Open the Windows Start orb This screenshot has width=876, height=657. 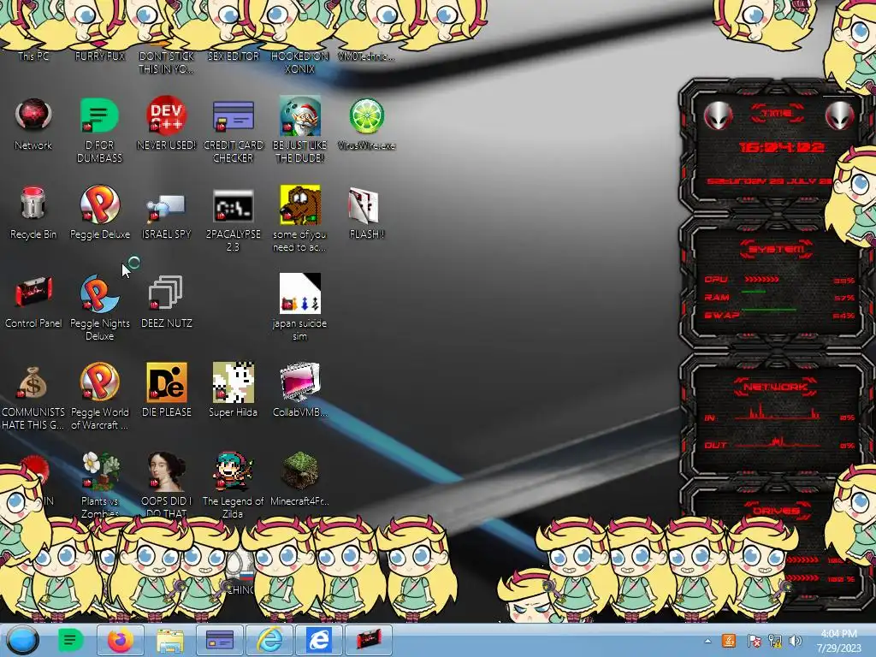tap(22, 640)
